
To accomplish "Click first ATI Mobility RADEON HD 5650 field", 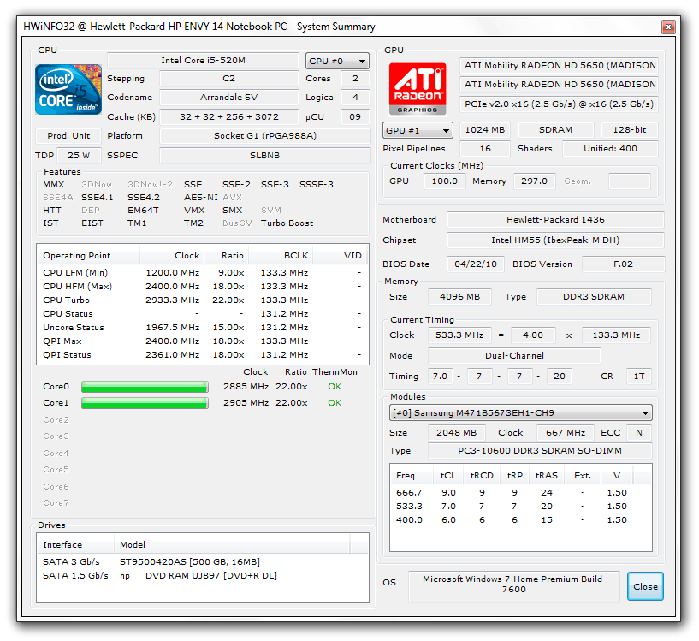I will (559, 66).
